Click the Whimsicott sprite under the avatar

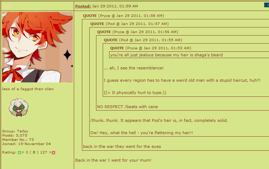[x=19, y=107]
